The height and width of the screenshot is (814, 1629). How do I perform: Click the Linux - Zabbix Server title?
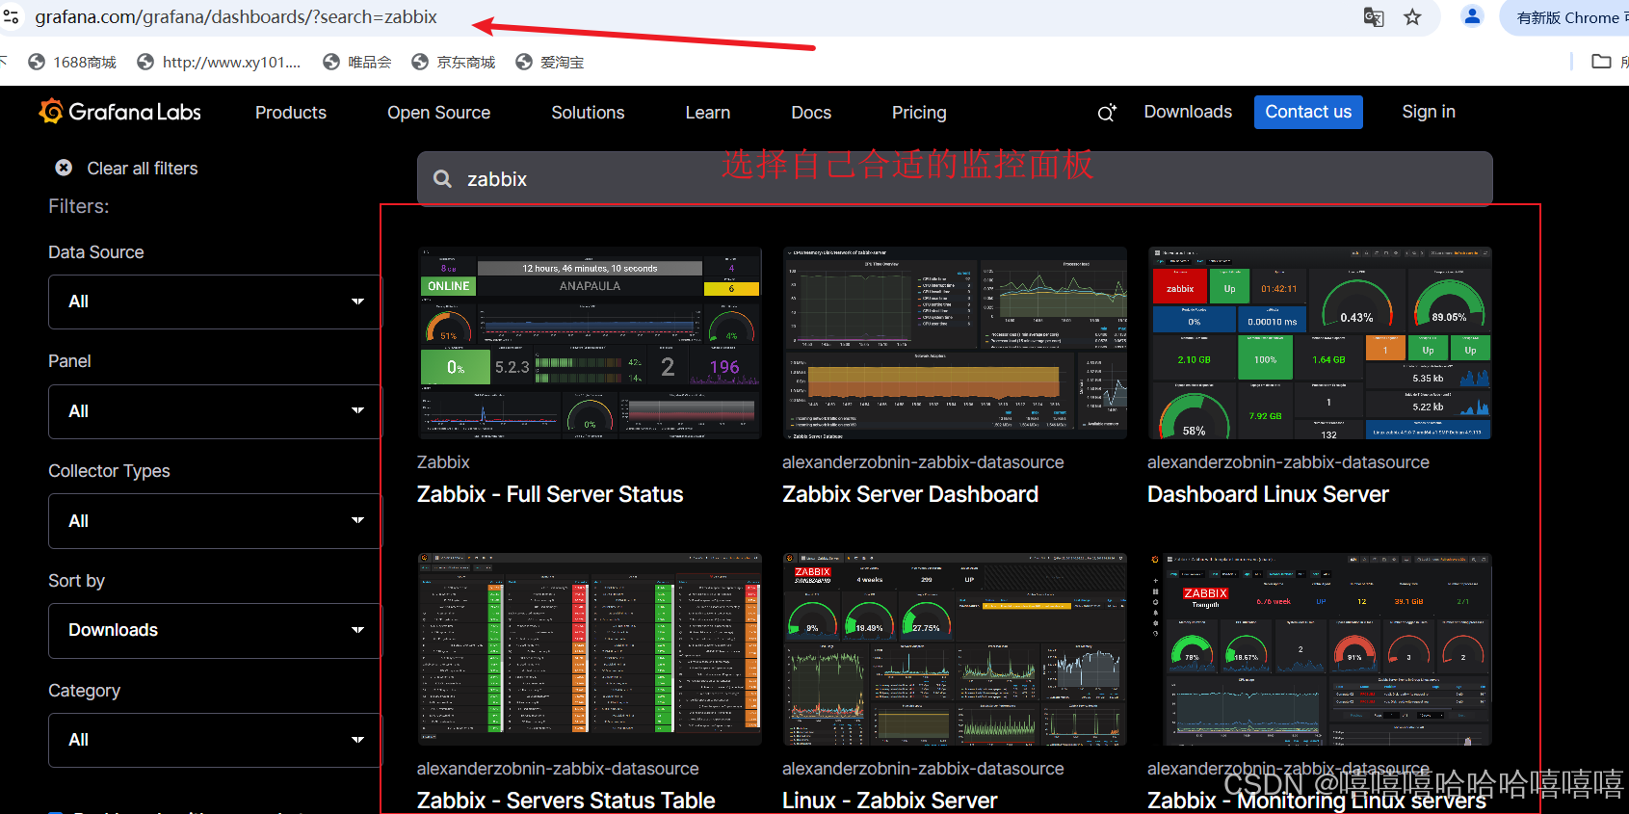890,801
